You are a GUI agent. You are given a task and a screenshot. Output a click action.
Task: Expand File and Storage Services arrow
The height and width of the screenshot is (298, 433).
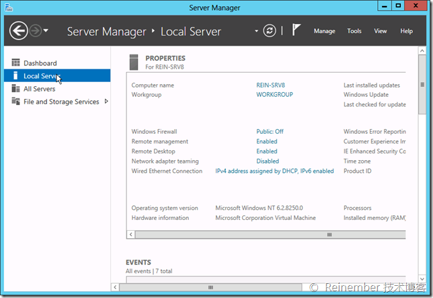click(x=106, y=102)
